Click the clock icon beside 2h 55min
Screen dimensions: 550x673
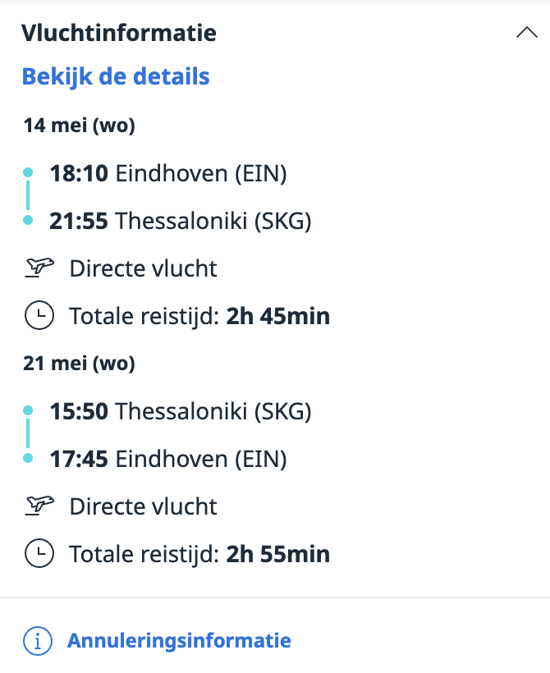pyautogui.click(x=38, y=554)
